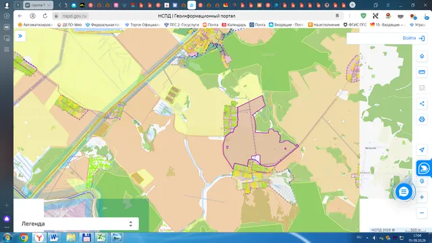Viewport: 432px width, 243px height.
Task: Click the spiral icon above zoom controls
Action: tap(422, 181)
